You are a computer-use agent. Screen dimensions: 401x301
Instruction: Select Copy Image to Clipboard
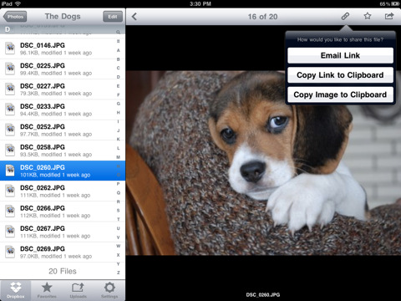[340, 94]
